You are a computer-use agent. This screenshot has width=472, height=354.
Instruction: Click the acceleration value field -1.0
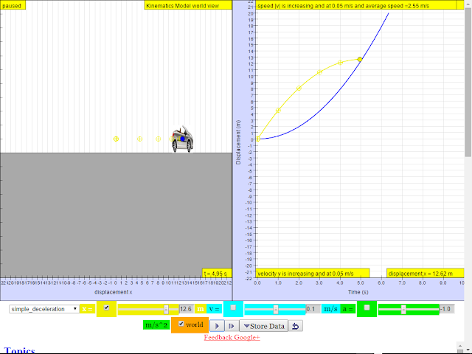[x=447, y=309]
